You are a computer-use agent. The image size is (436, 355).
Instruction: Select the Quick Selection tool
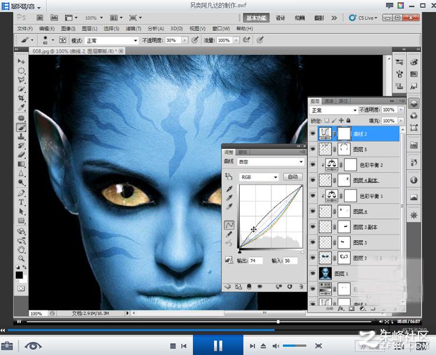click(21, 89)
